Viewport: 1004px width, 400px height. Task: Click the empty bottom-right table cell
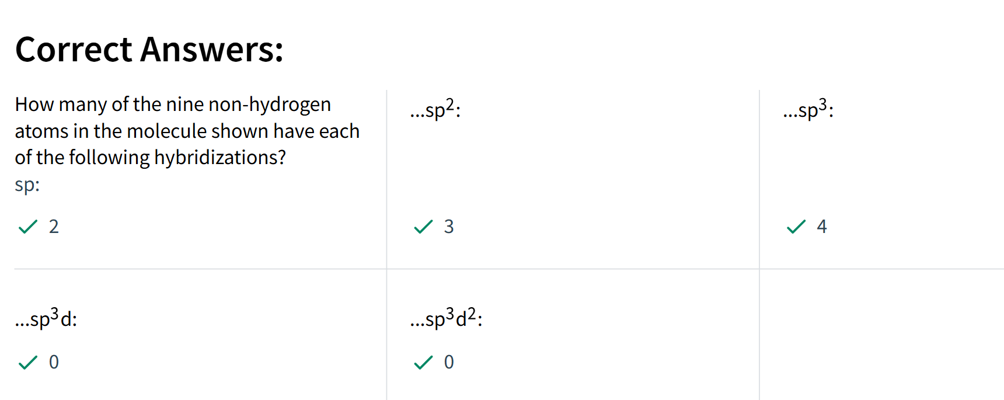tap(881, 335)
